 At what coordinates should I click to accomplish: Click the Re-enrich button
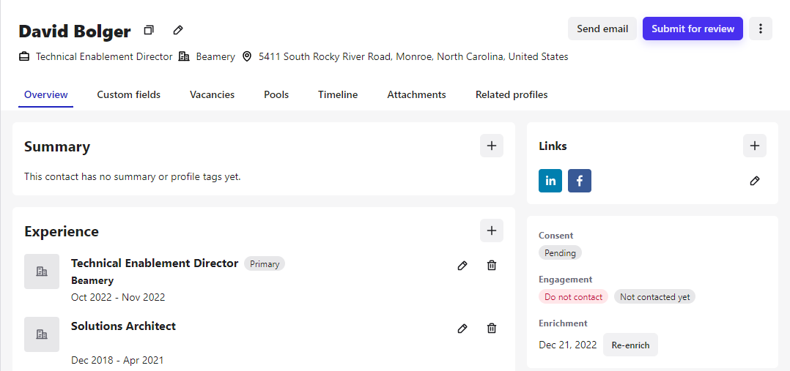630,345
